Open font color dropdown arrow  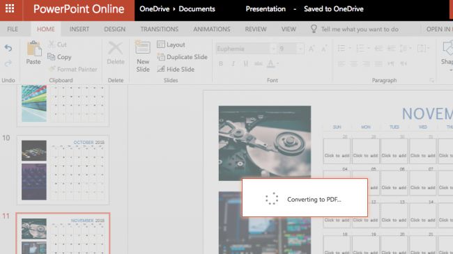(x=277, y=63)
